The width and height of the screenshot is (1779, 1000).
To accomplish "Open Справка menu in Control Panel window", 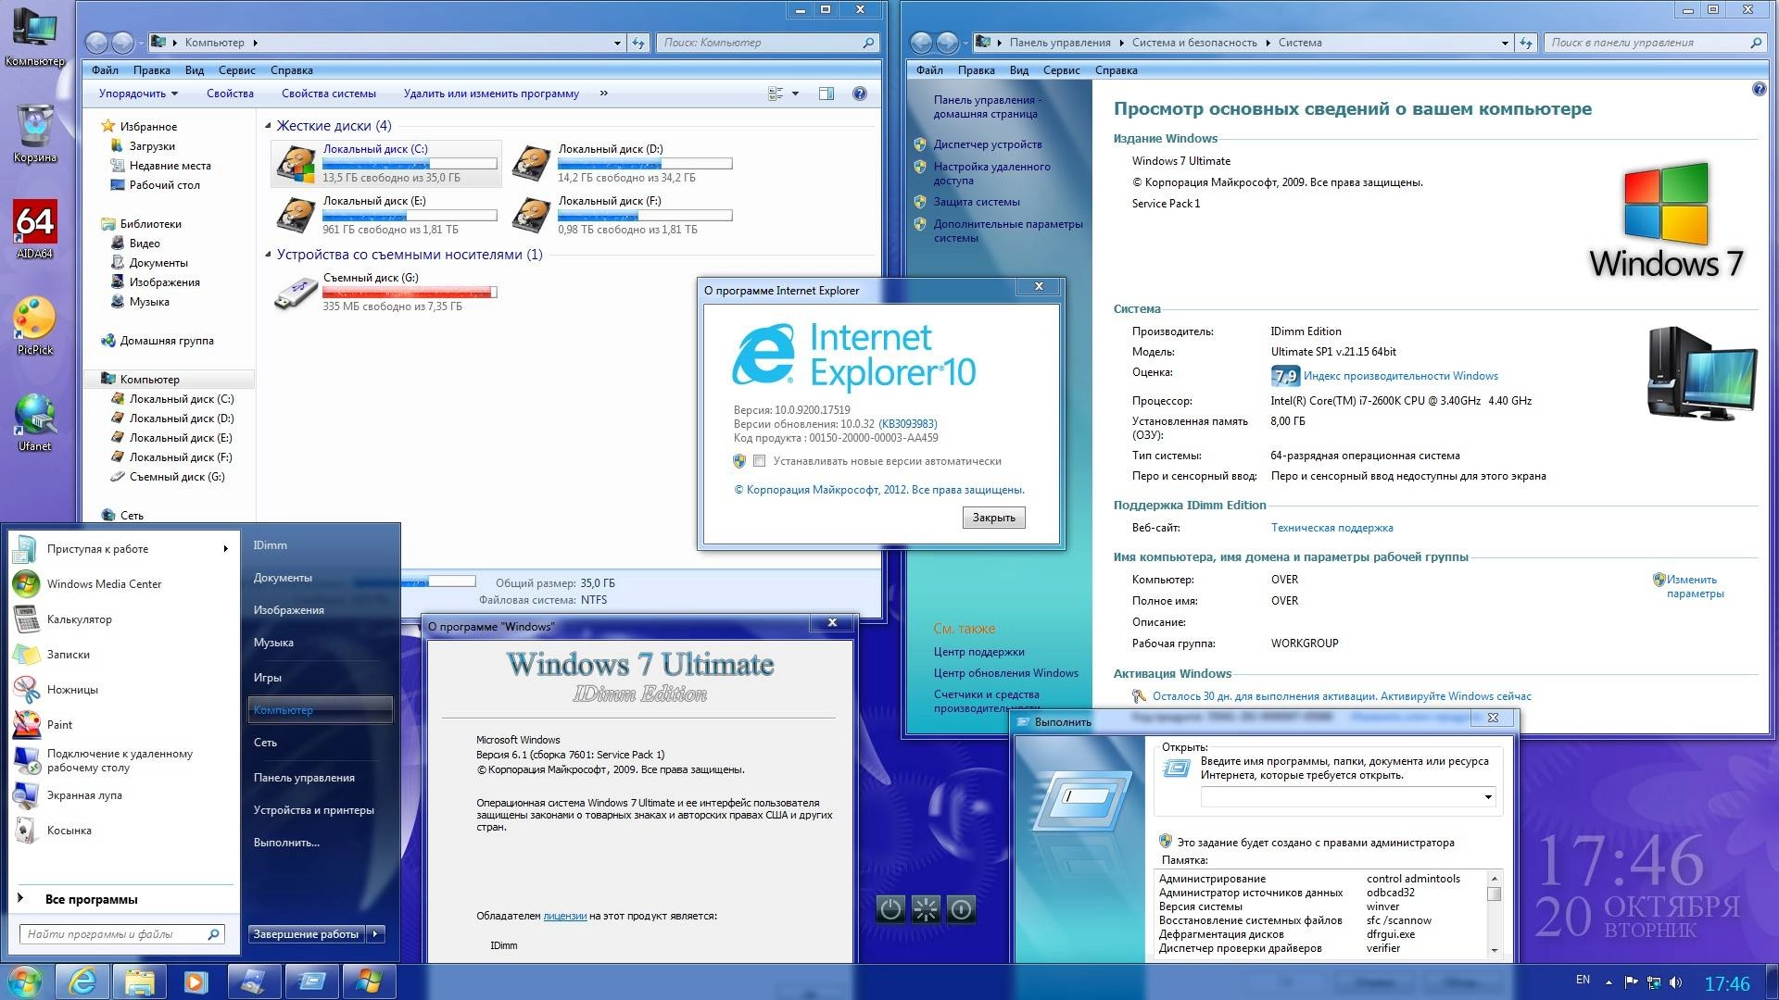I will pos(1116,70).
